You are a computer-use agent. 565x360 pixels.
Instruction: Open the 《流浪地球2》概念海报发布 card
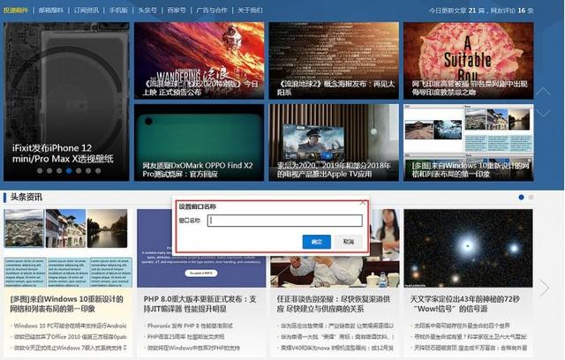pos(334,61)
